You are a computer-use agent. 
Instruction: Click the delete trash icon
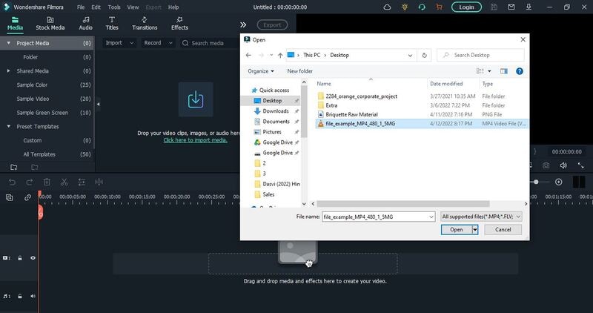point(47,182)
